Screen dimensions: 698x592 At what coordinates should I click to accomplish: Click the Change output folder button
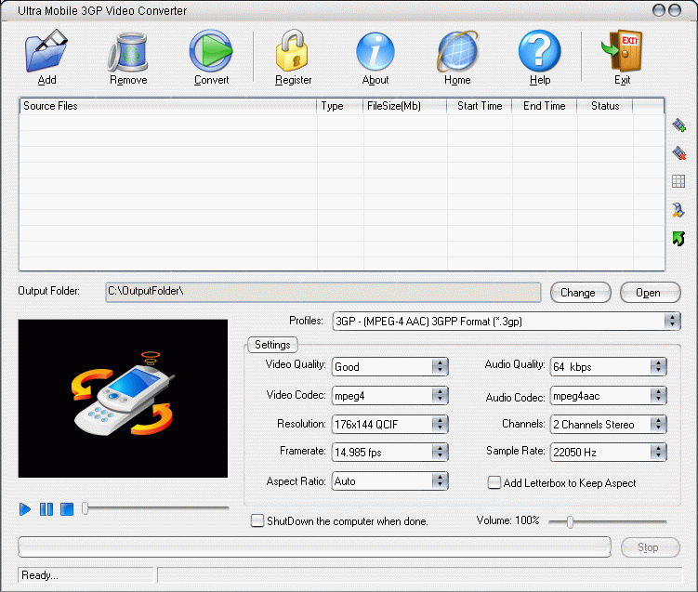tap(581, 293)
